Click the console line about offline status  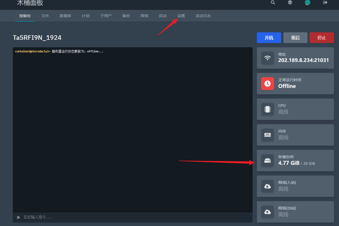pos(59,51)
